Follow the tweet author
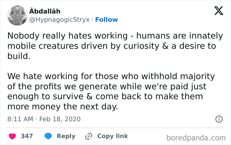 pyautogui.click(x=106, y=20)
